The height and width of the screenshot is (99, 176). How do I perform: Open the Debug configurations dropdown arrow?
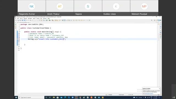coord(45,20)
